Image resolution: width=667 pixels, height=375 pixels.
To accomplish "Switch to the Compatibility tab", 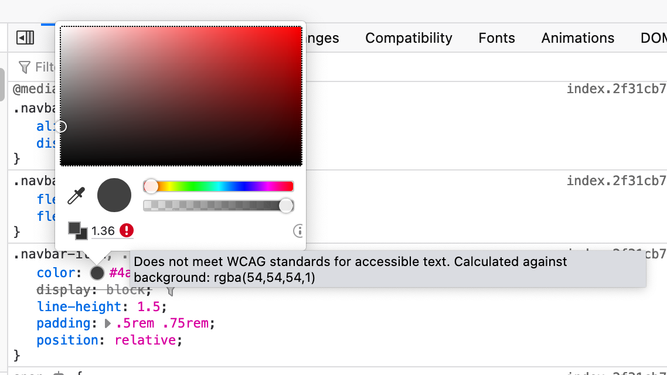I will [x=409, y=38].
